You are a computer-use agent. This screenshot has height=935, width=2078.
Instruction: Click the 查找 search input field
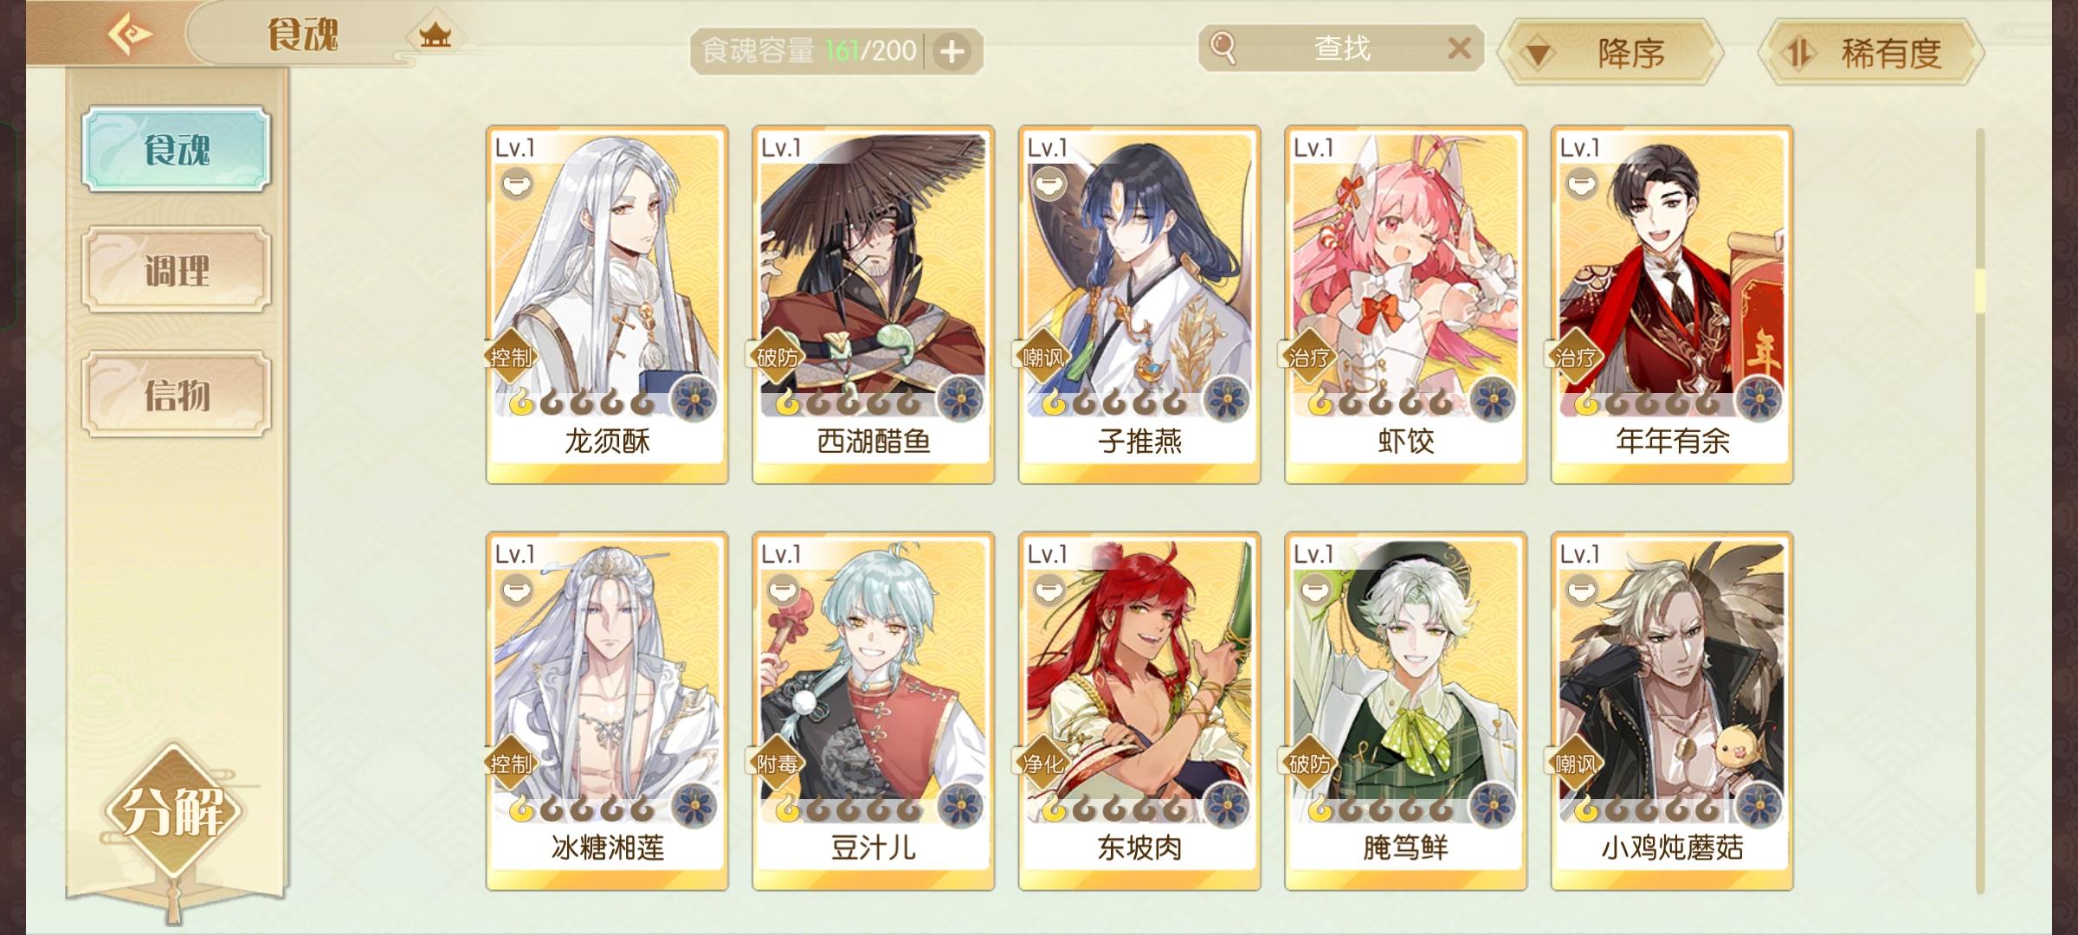click(1342, 48)
